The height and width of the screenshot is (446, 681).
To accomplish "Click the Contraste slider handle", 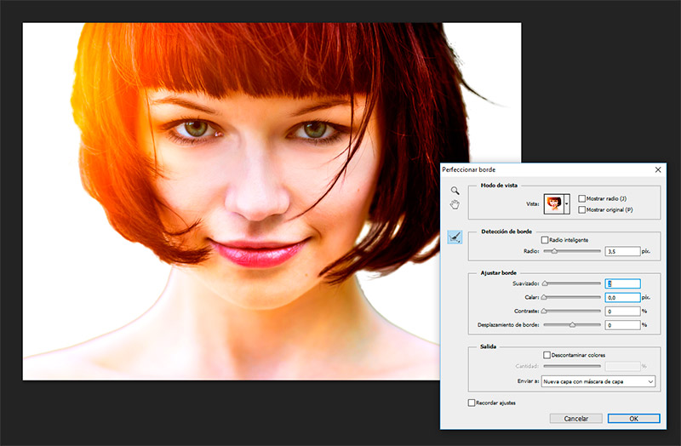I will click(545, 312).
